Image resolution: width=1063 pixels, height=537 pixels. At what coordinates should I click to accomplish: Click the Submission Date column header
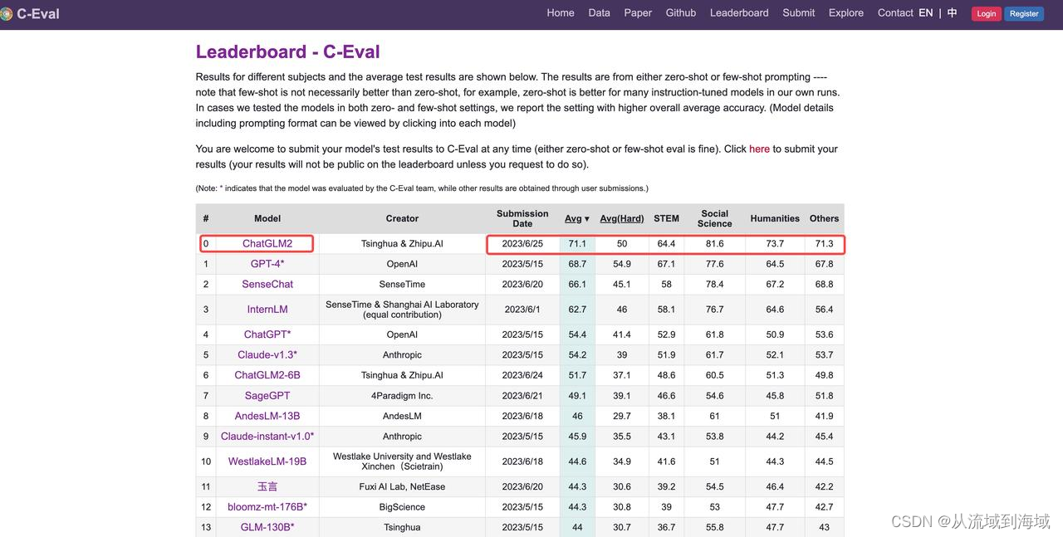[x=522, y=218]
